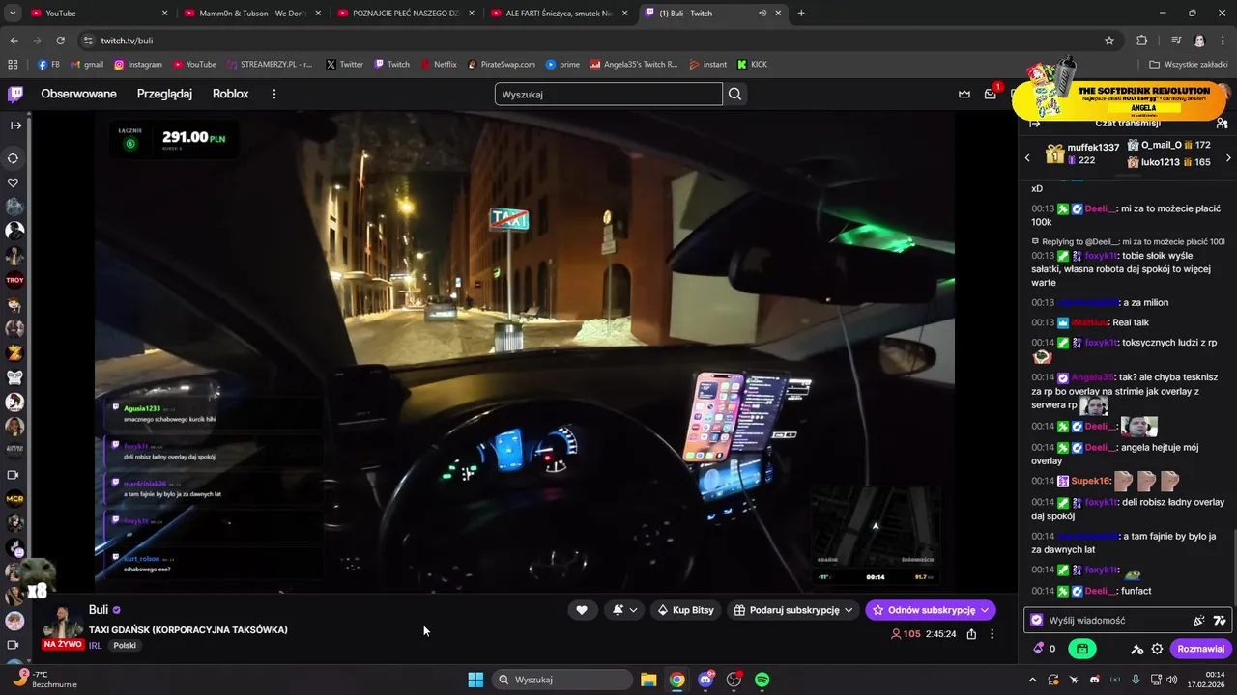This screenshot has width=1237, height=695.
Task: Click the MCR channel in sidebar
Action: (14, 499)
